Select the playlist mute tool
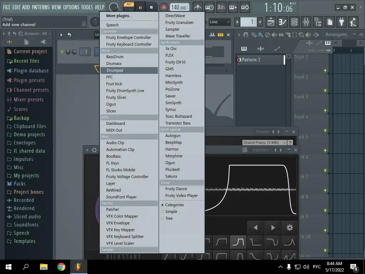The width and height of the screenshot is (365, 274). click(274, 35)
